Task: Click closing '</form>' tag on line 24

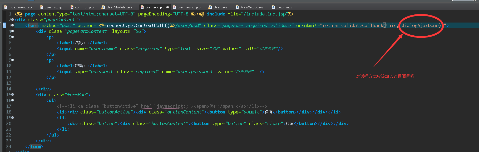Action: click(x=34, y=146)
